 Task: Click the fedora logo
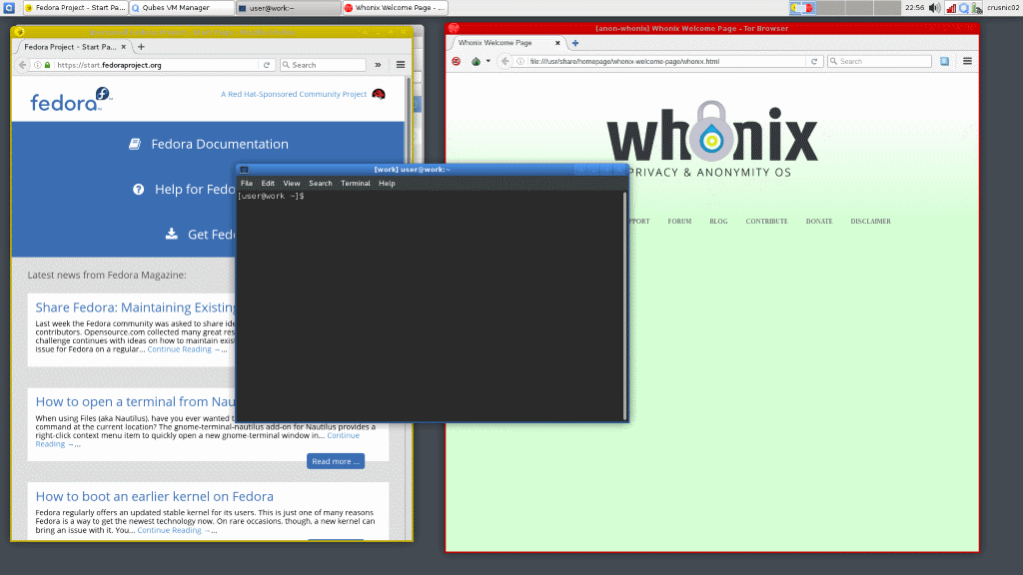pyautogui.click(x=71, y=100)
